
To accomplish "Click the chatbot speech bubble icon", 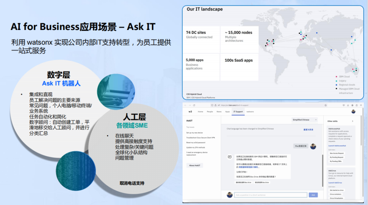I will click(230, 157).
